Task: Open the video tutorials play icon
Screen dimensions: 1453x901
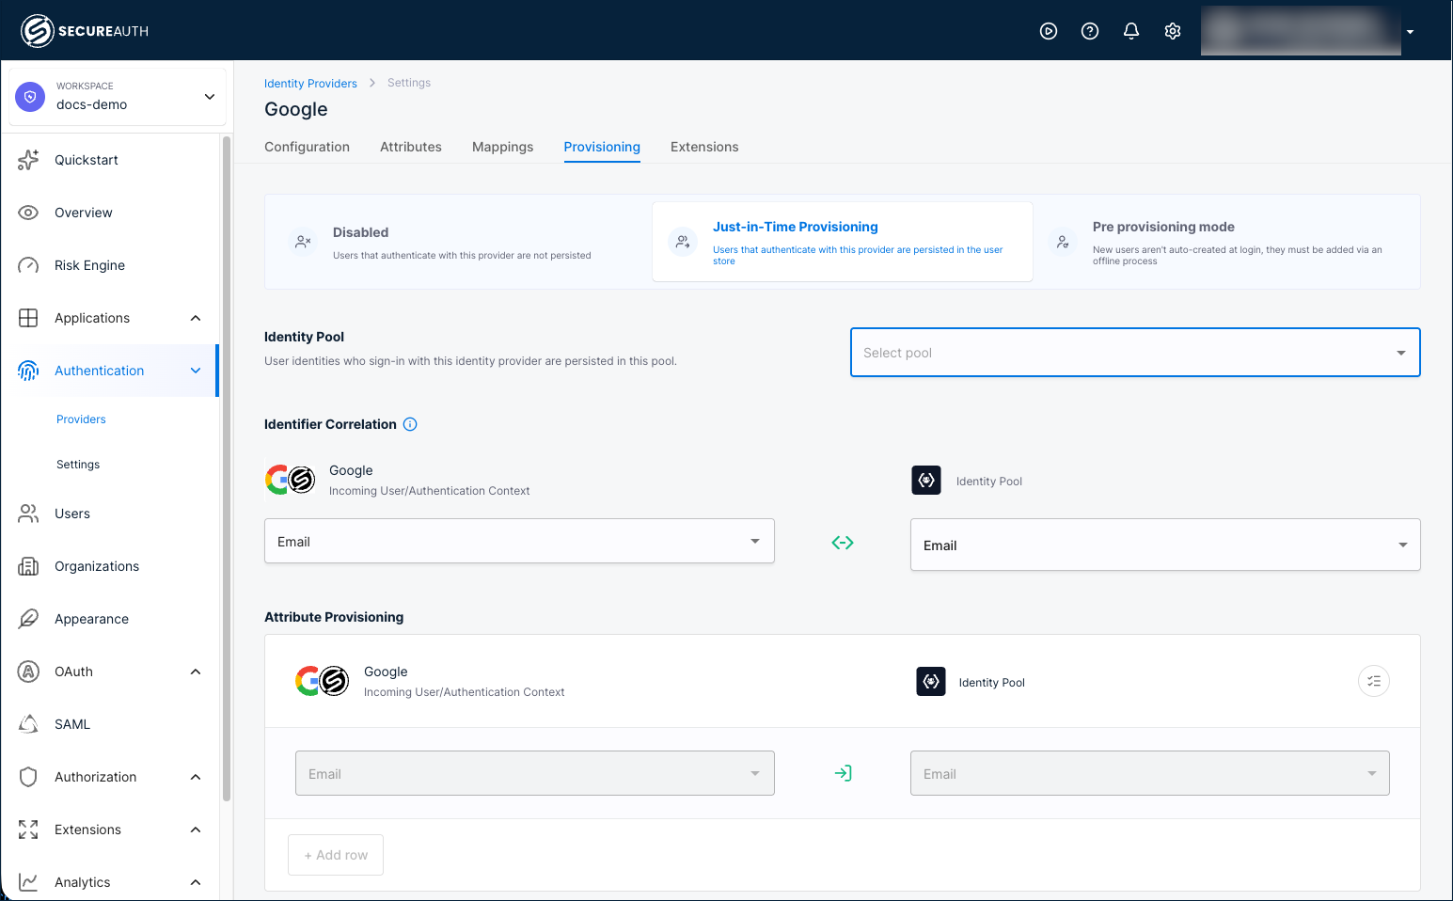Action: (1049, 31)
